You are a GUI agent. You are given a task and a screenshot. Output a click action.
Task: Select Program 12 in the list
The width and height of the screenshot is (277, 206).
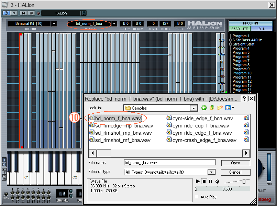pos(242,82)
